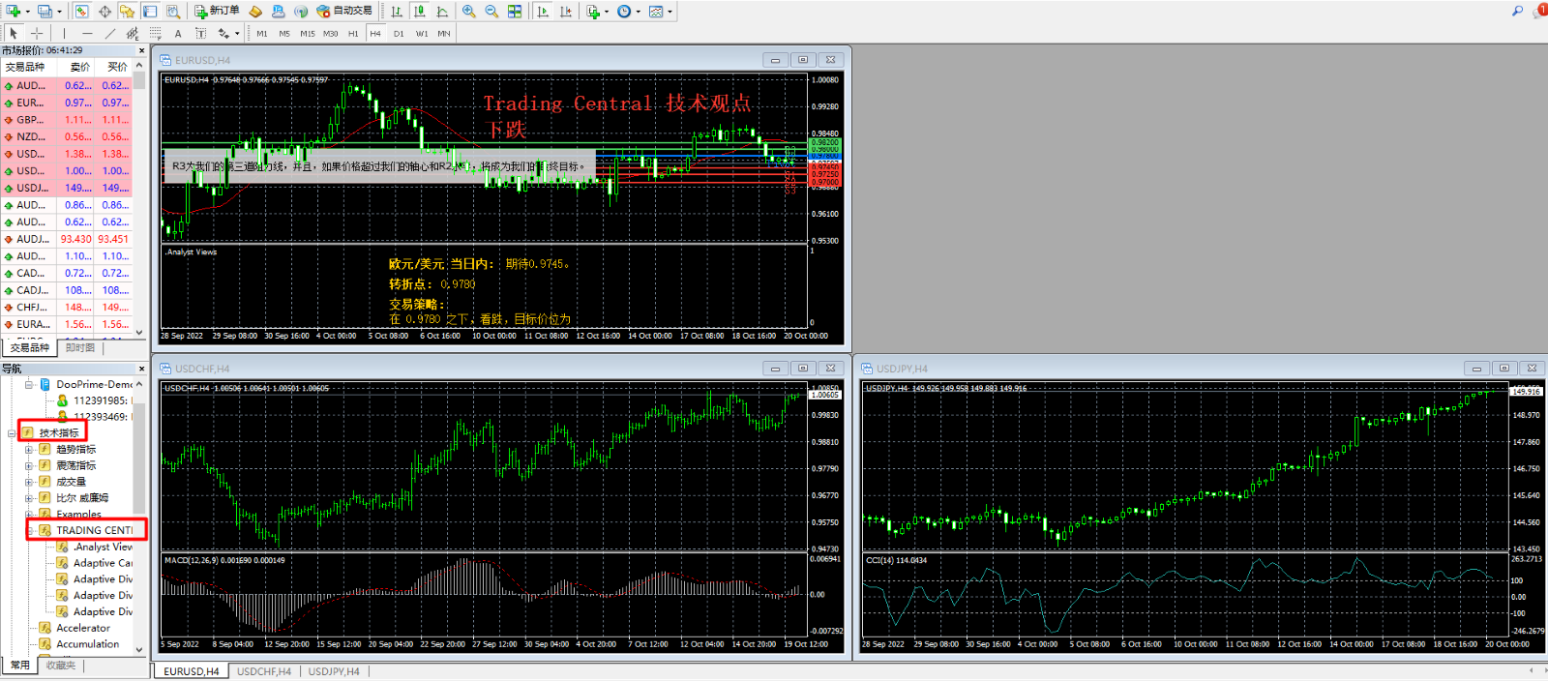The height and width of the screenshot is (681, 1548).
Task: Switch chart timeframe to H1
Action: pos(353,33)
